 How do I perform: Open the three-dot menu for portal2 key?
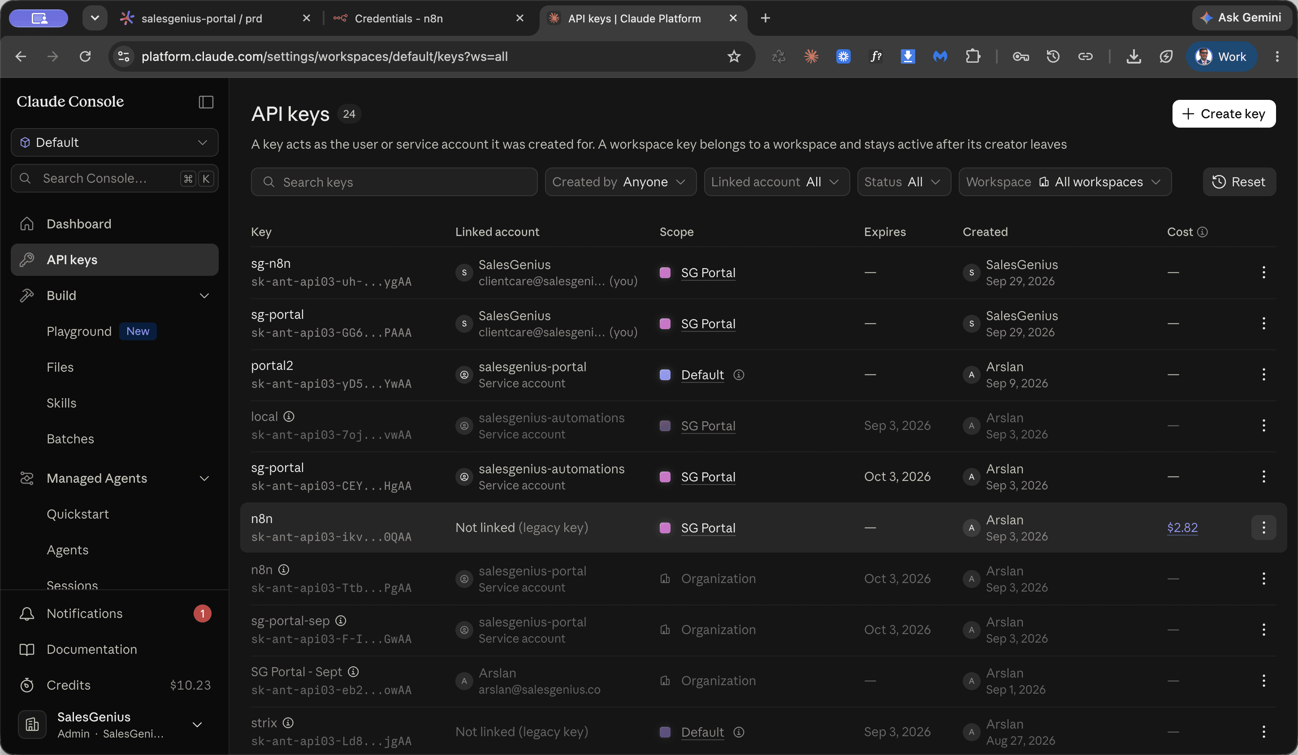(1263, 375)
